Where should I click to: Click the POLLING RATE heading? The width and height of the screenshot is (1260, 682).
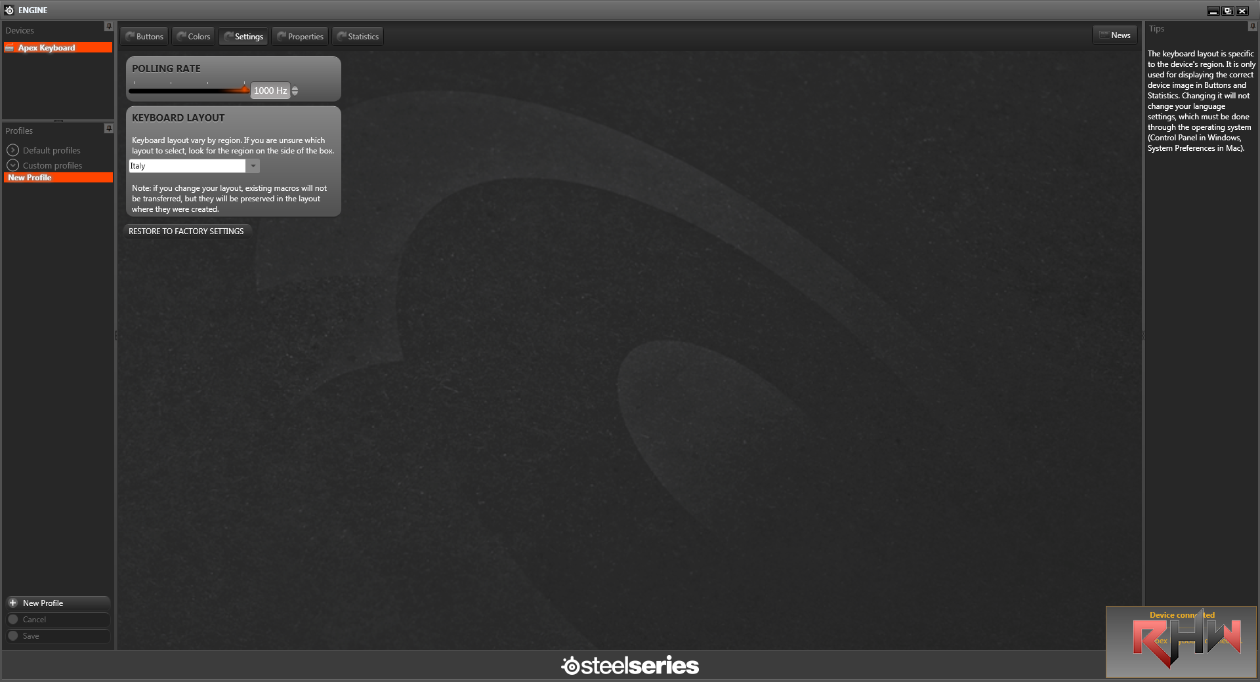pyautogui.click(x=167, y=68)
